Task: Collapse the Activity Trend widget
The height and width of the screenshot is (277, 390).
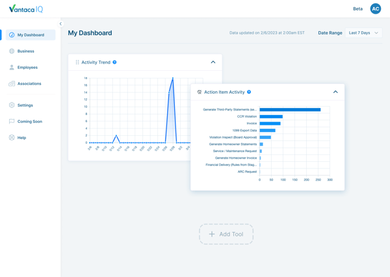Action: (213, 62)
